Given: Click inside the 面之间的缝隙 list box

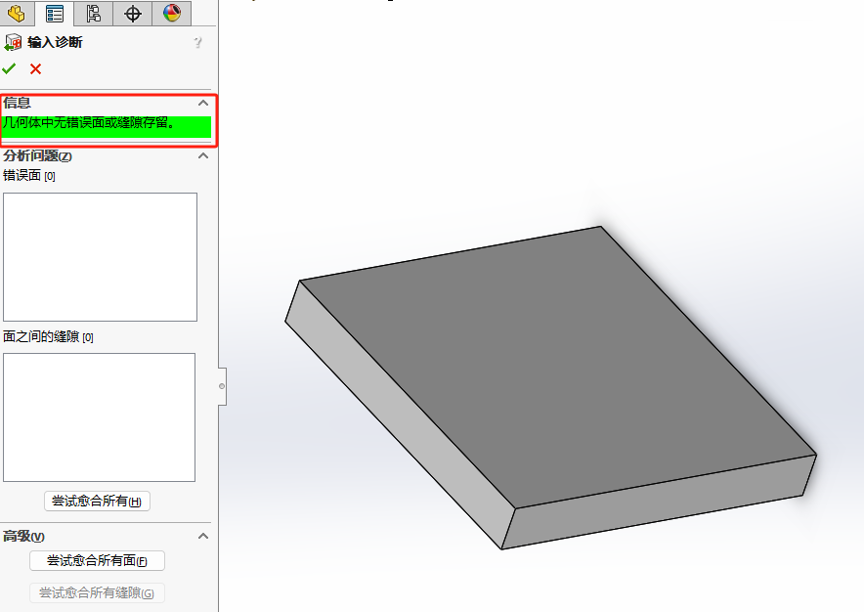Looking at the screenshot, I should tap(99, 417).
